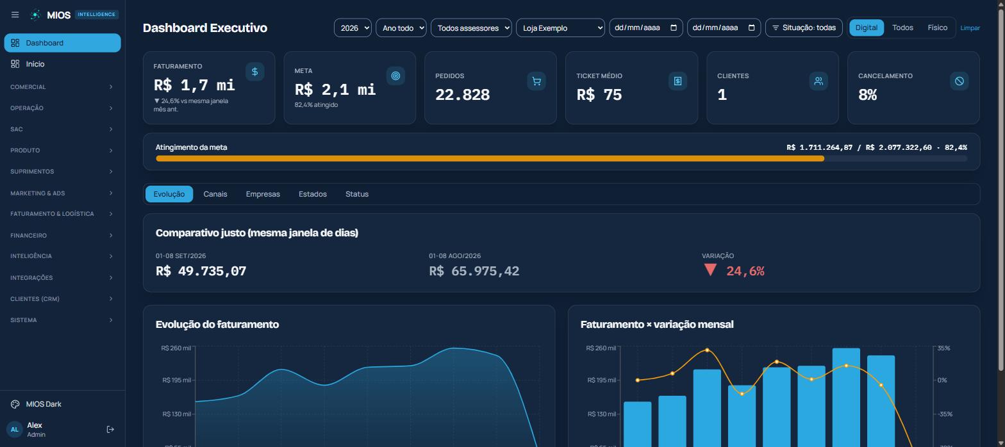Expand the Produto sidebar section

click(x=62, y=150)
